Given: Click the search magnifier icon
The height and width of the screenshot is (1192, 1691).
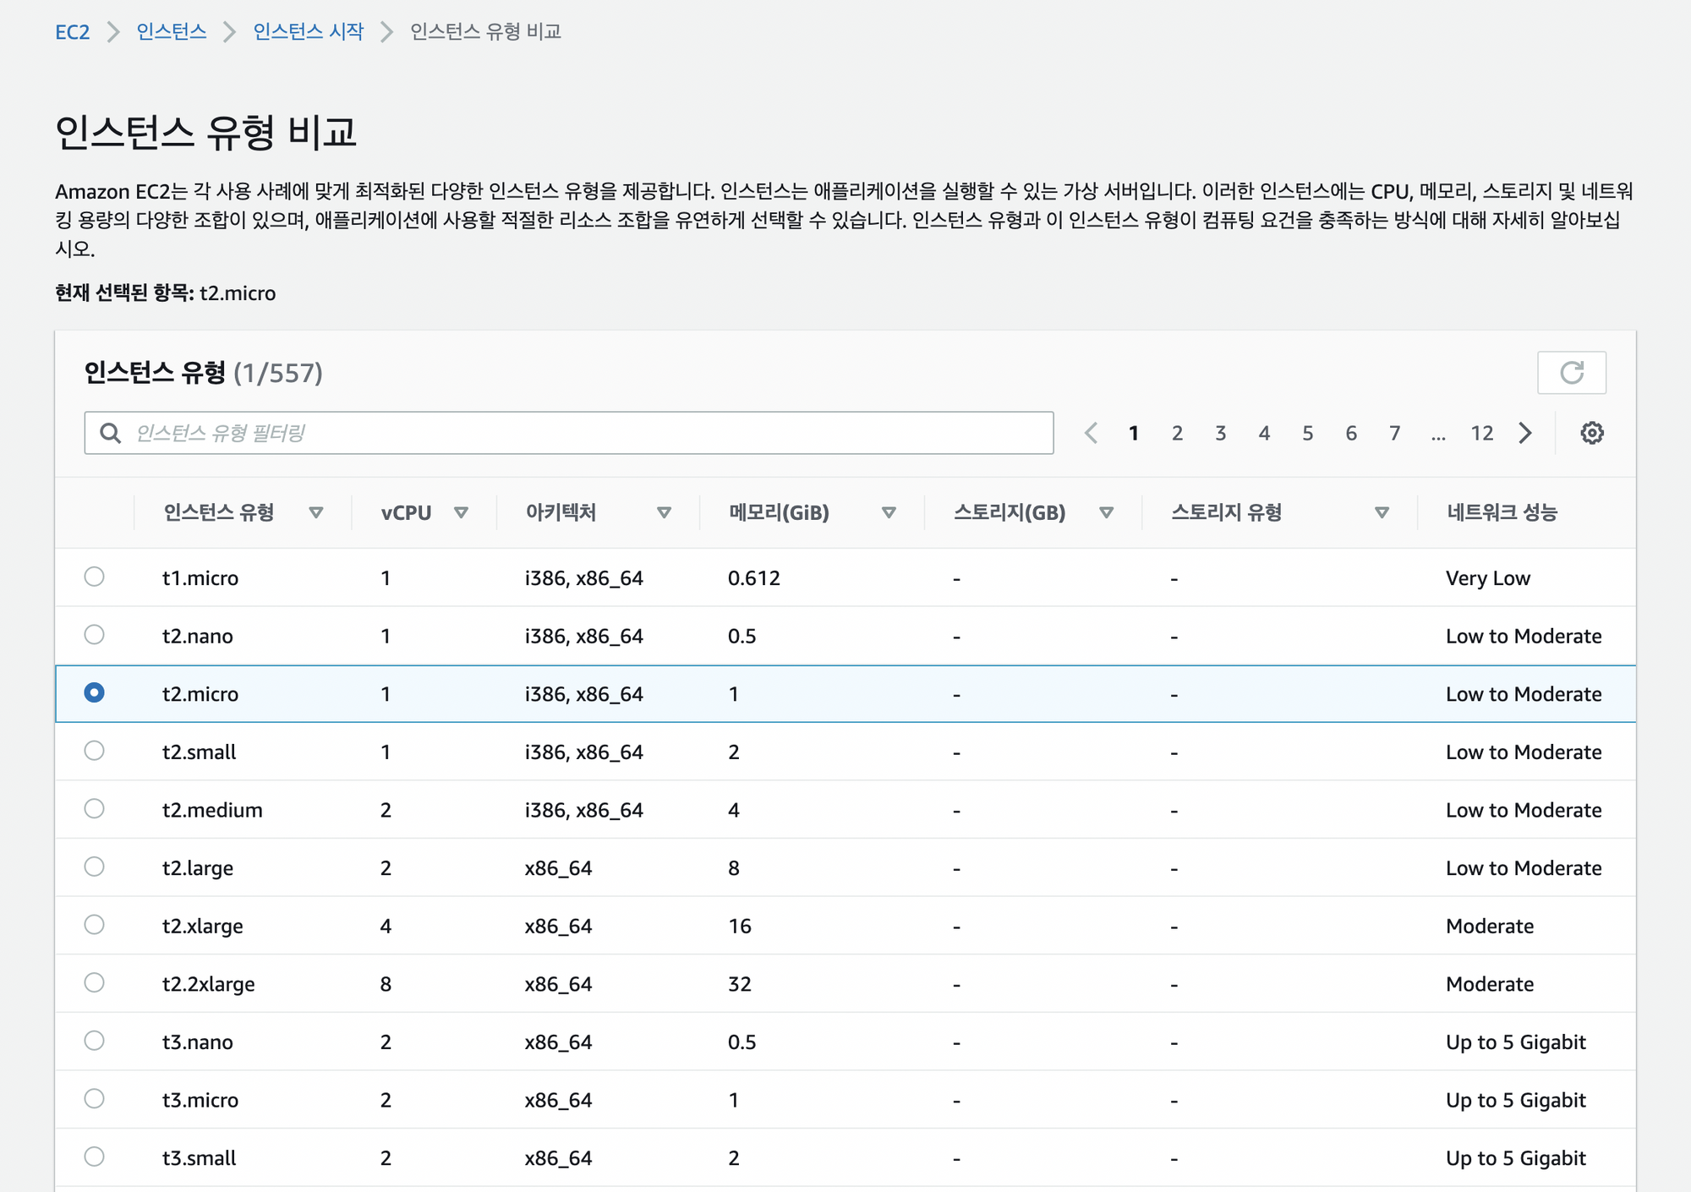Looking at the screenshot, I should [x=110, y=433].
